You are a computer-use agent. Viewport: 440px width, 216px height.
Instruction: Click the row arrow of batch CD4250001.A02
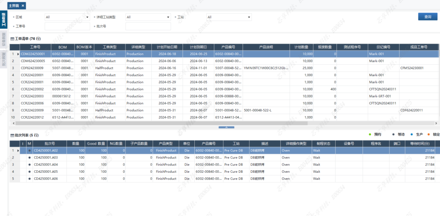point(18,150)
